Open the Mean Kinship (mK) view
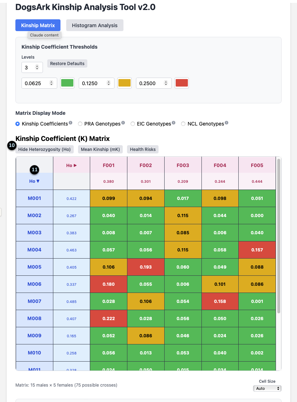The image size is (297, 402). 100,149
